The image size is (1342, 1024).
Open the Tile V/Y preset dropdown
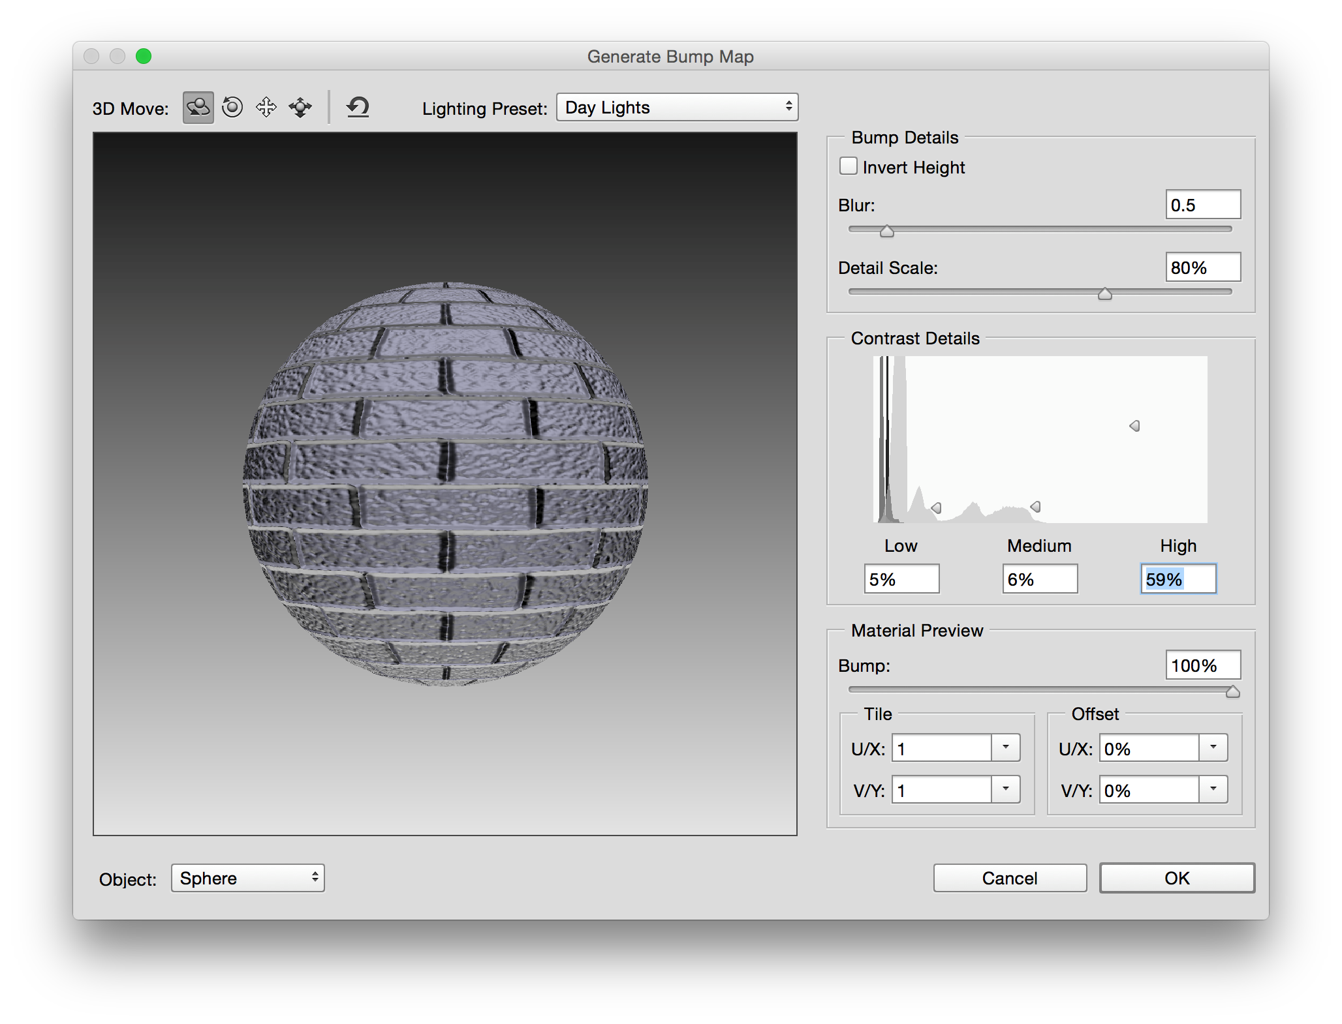[x=1005, y=790]
